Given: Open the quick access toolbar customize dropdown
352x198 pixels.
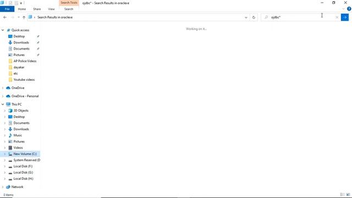Looking at the screenshot, I should pos(21,3).
